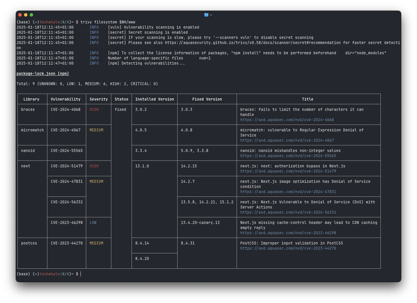Click the MEDIUM severity for CVE-2024-47831

[x=96, y=182]
